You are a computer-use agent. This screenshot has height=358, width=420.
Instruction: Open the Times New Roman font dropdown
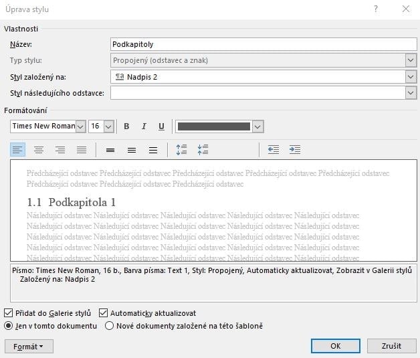[x=81, y=126]
